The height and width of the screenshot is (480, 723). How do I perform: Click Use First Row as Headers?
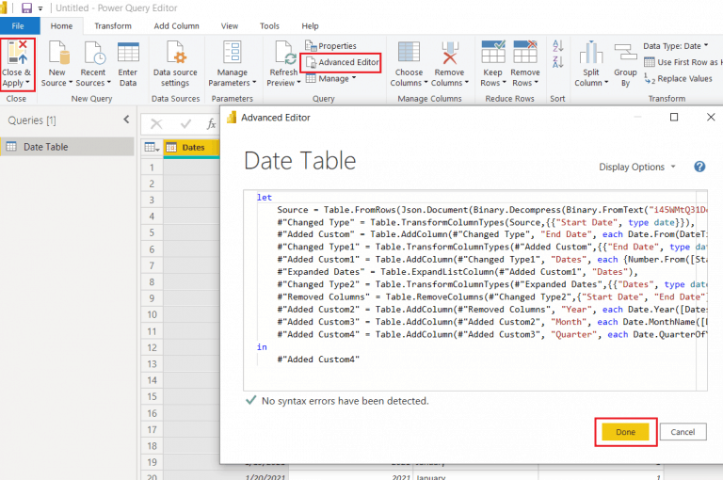(x=683, y=62)
